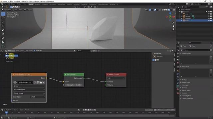
Task: Disable render for Plane in outliner
Action: pyautogui.click(x=211, y=20)
